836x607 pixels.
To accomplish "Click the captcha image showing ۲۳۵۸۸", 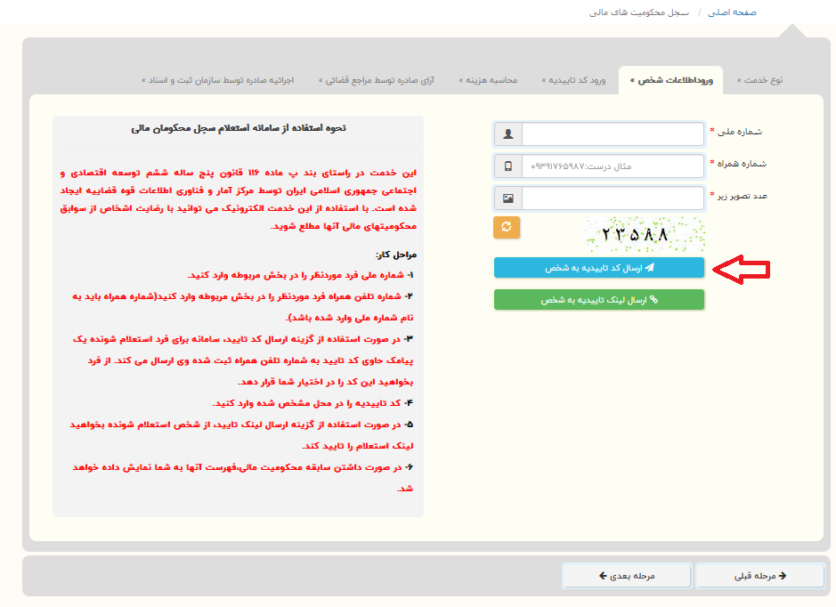I will point(645,234).
